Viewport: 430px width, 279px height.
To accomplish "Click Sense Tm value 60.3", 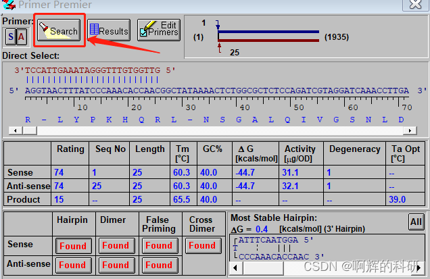I will click(181, 172).
